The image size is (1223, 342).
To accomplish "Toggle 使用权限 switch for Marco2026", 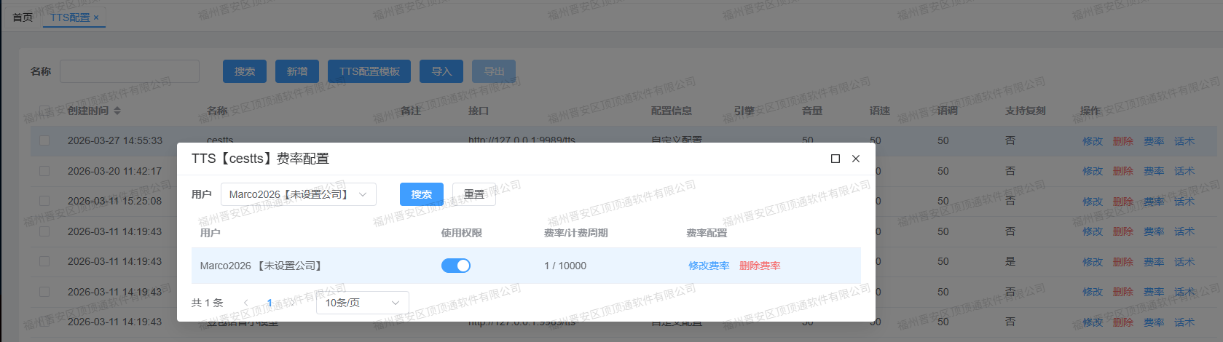I will click(456, 266).
